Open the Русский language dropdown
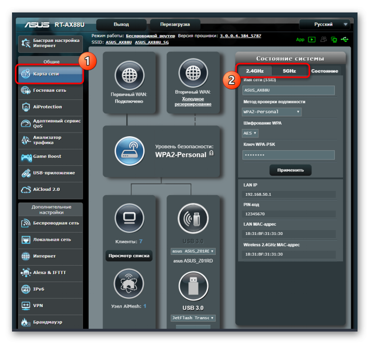This screenshot has width=370, height=344. pos(325,24)
